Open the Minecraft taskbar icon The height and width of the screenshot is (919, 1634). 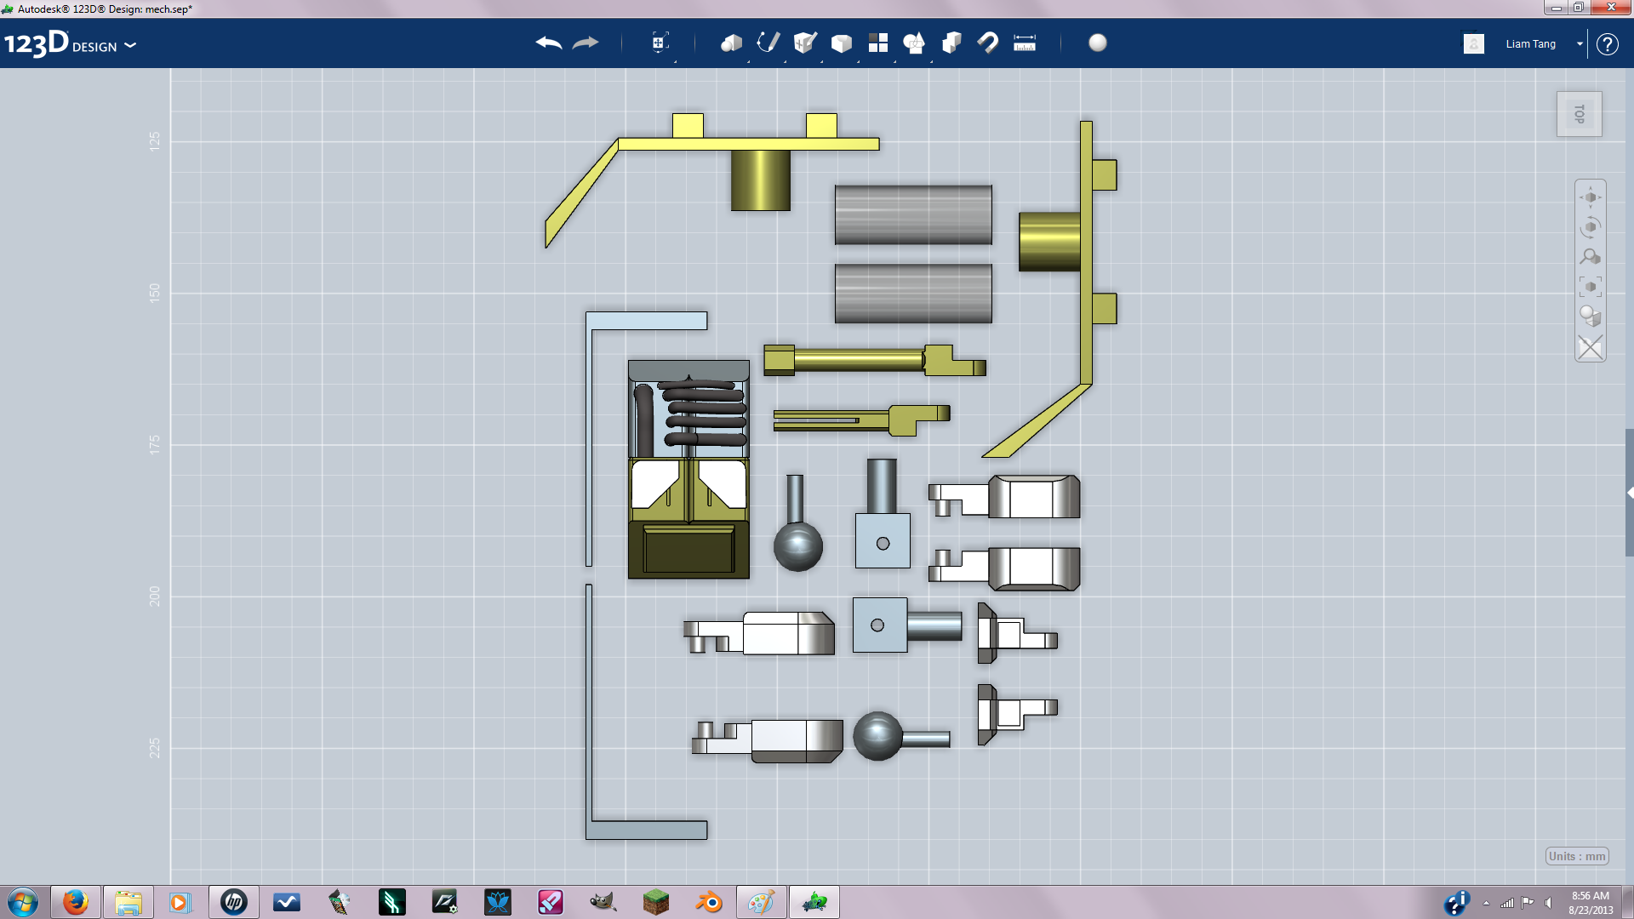(656, 902)
